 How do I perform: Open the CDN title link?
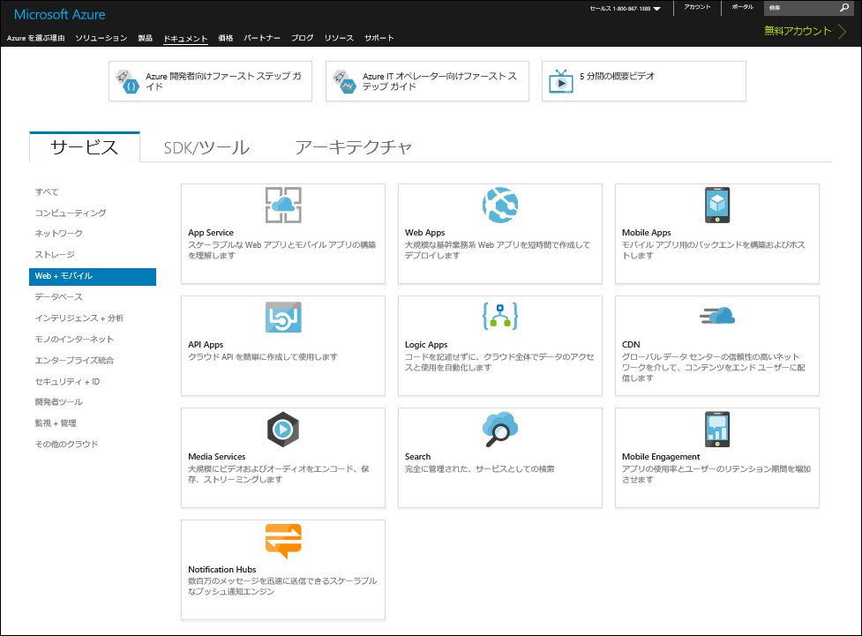point(631,345)
